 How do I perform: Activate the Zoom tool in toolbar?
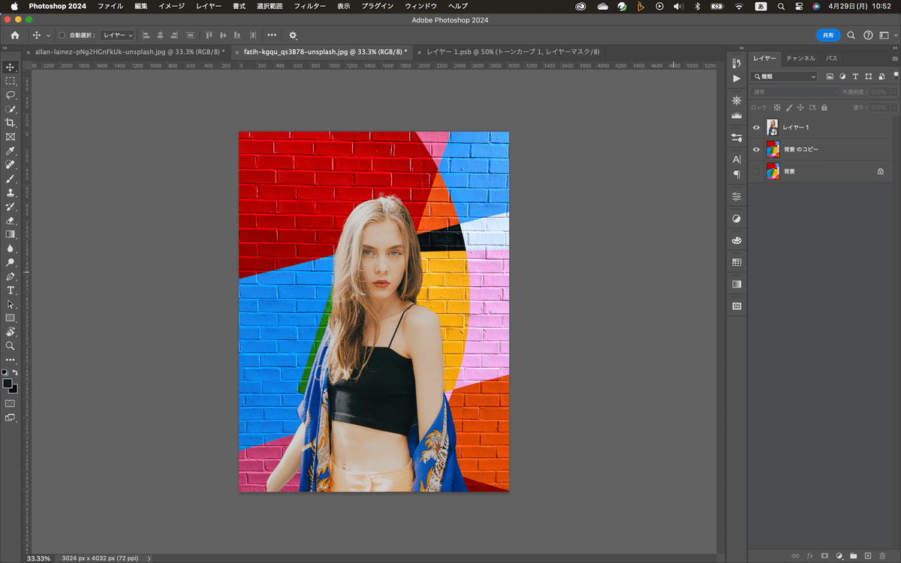11,346
